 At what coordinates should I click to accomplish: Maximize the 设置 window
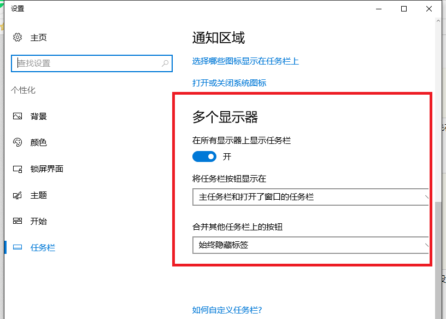pos(404,9)
